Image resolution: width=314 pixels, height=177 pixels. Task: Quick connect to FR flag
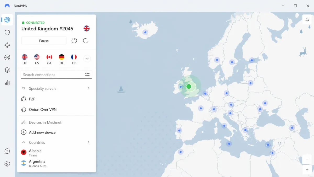coord(74,57)
